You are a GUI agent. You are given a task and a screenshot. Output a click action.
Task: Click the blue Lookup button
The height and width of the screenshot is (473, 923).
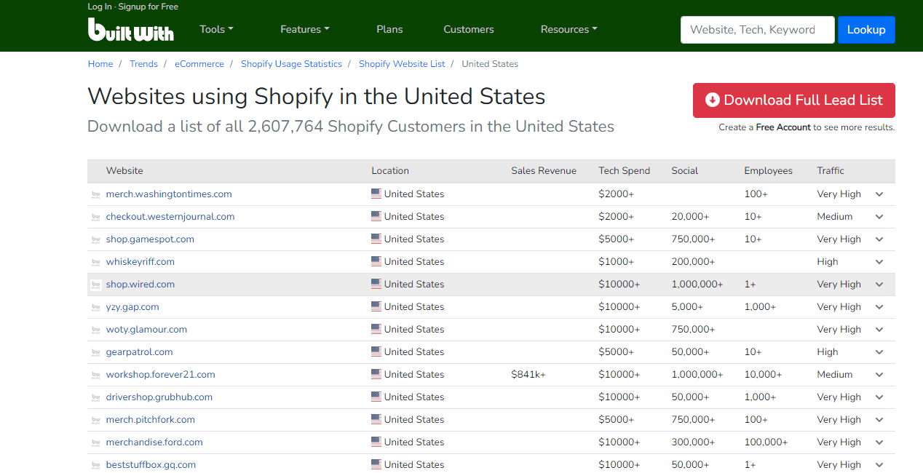pos(866,29)
